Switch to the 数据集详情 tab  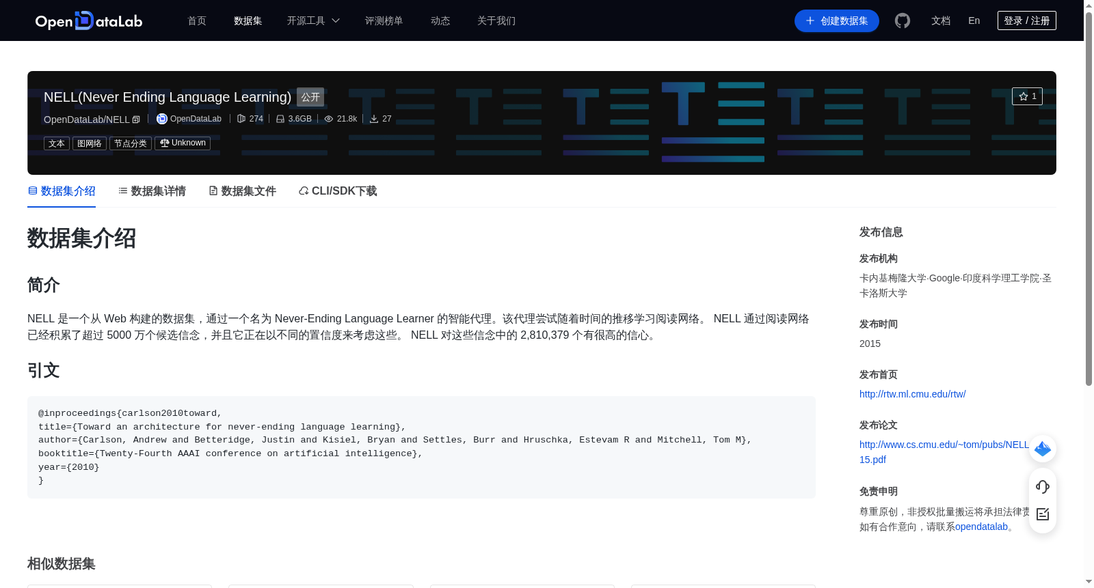point(152,191)
